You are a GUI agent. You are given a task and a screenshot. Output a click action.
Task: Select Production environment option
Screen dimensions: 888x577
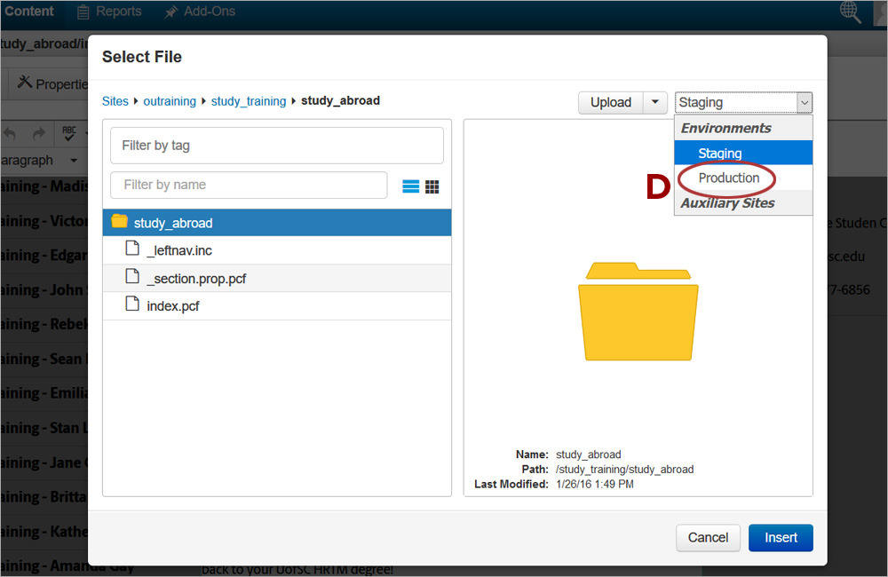click(743, 178)
